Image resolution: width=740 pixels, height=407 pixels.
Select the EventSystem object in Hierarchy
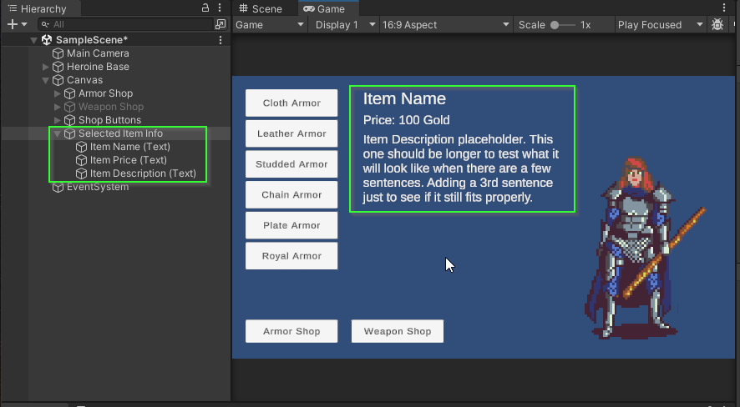(97, 187)
